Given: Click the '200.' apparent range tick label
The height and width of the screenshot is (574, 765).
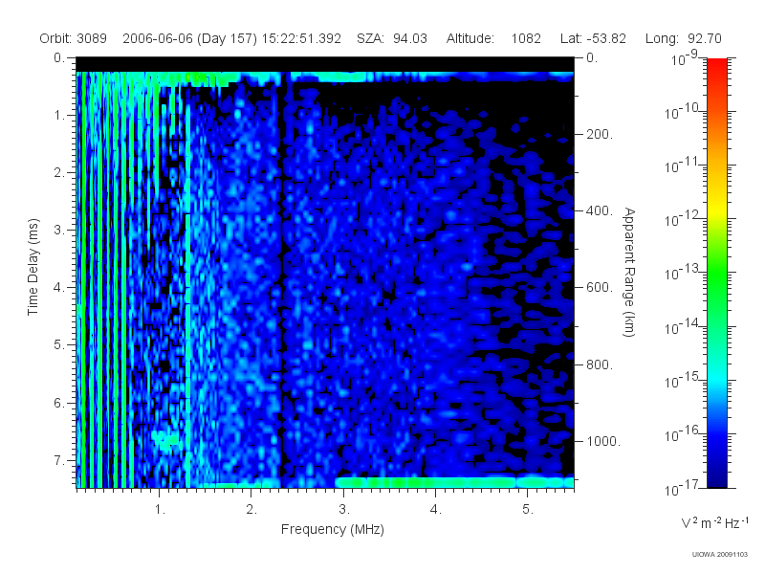Looking at the screenshot, I should (x=600, y=134).
